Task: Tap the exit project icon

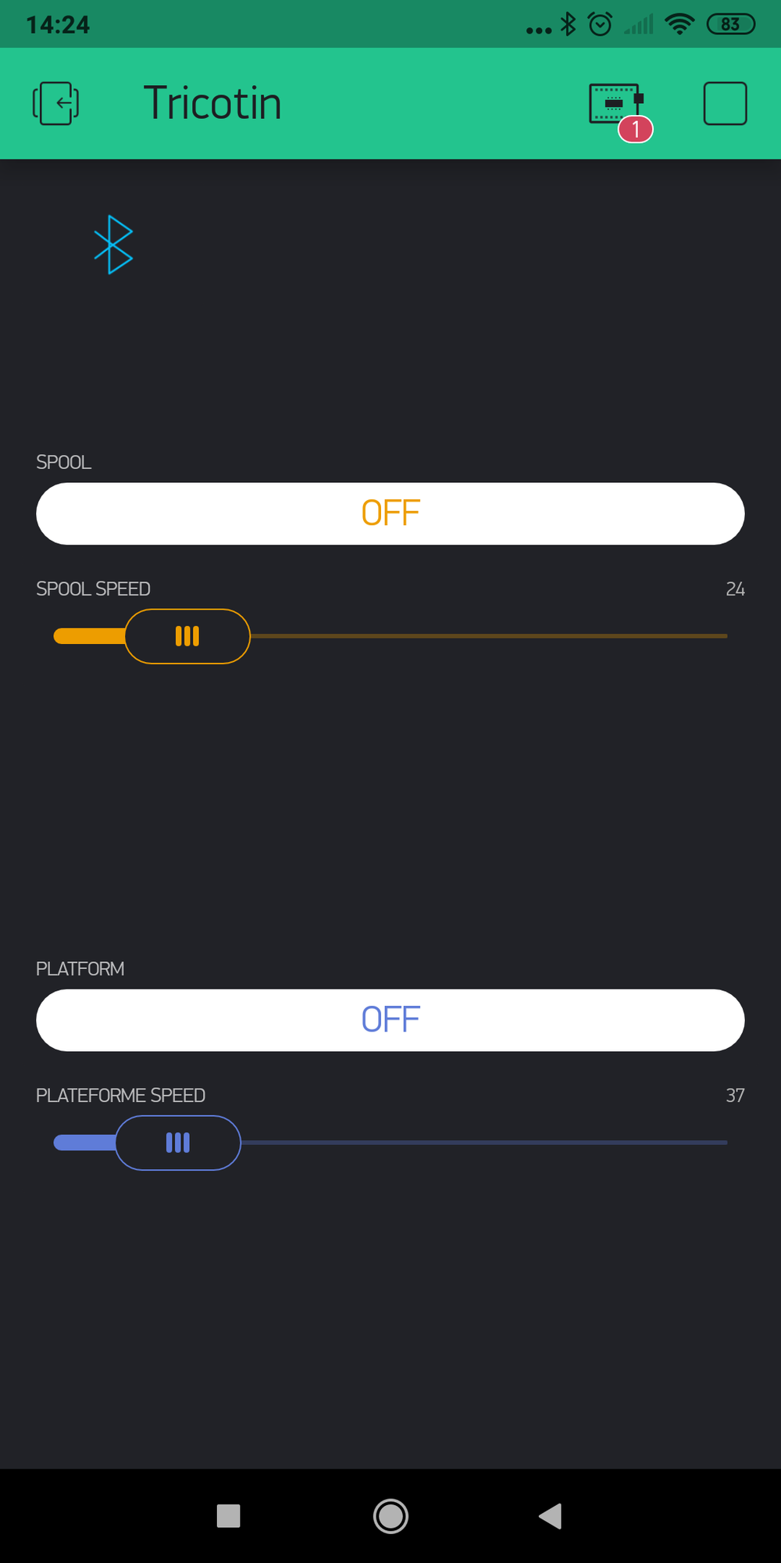Action: 55,103
